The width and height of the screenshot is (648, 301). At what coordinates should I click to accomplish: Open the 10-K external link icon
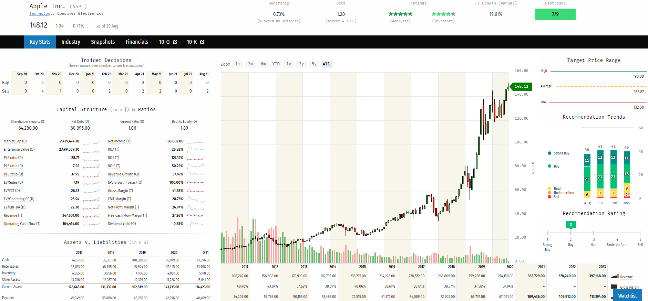(x=202, y=42)
